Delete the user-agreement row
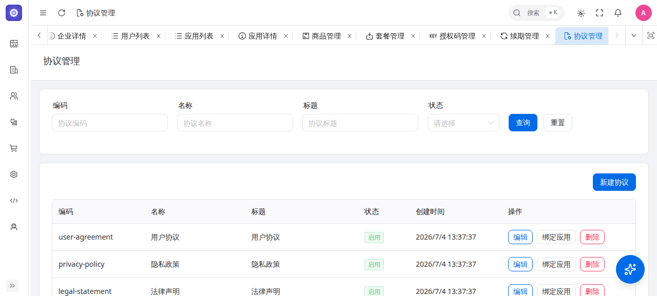The width and height of the screenshot is (657, 296). pos(592,237)
